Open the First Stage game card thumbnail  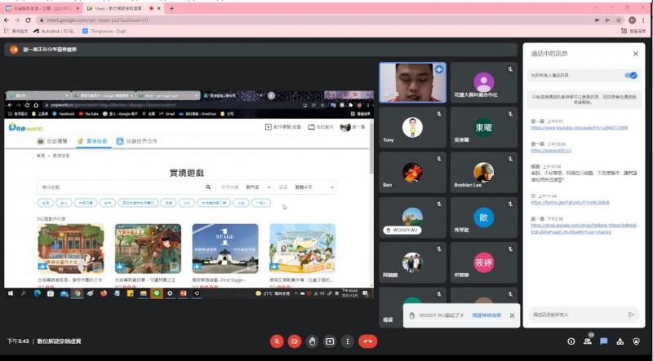225,249
